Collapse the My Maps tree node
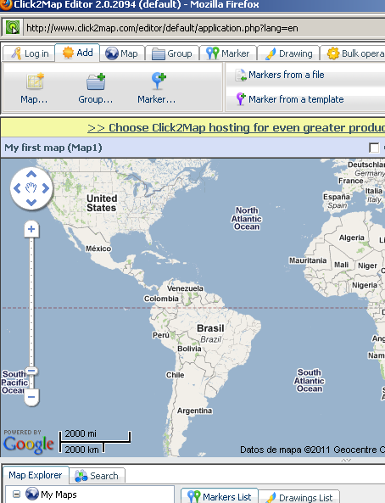385x503 pixels. click(16, 494)
